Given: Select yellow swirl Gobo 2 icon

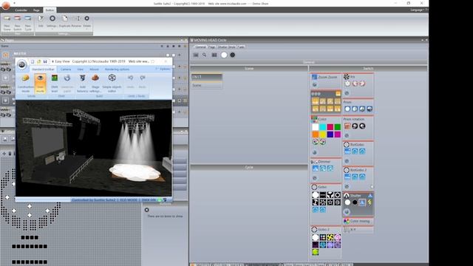Looking at the screenshot, I should [x=330, y=237].
